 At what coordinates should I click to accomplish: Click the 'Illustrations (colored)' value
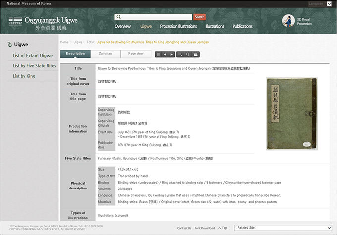tap(113, 215)
